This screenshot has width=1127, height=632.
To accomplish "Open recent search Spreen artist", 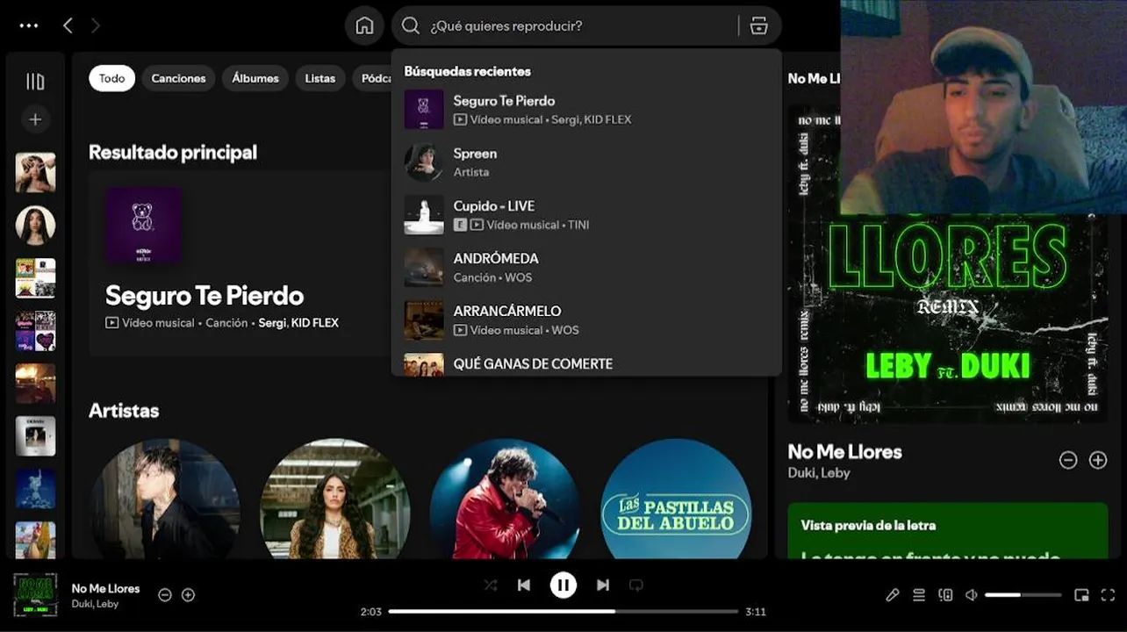I will tap(586, 162).
